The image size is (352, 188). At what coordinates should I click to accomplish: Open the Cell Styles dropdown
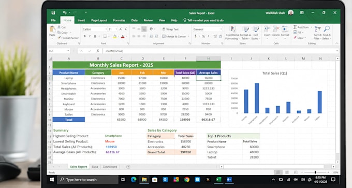256,33
